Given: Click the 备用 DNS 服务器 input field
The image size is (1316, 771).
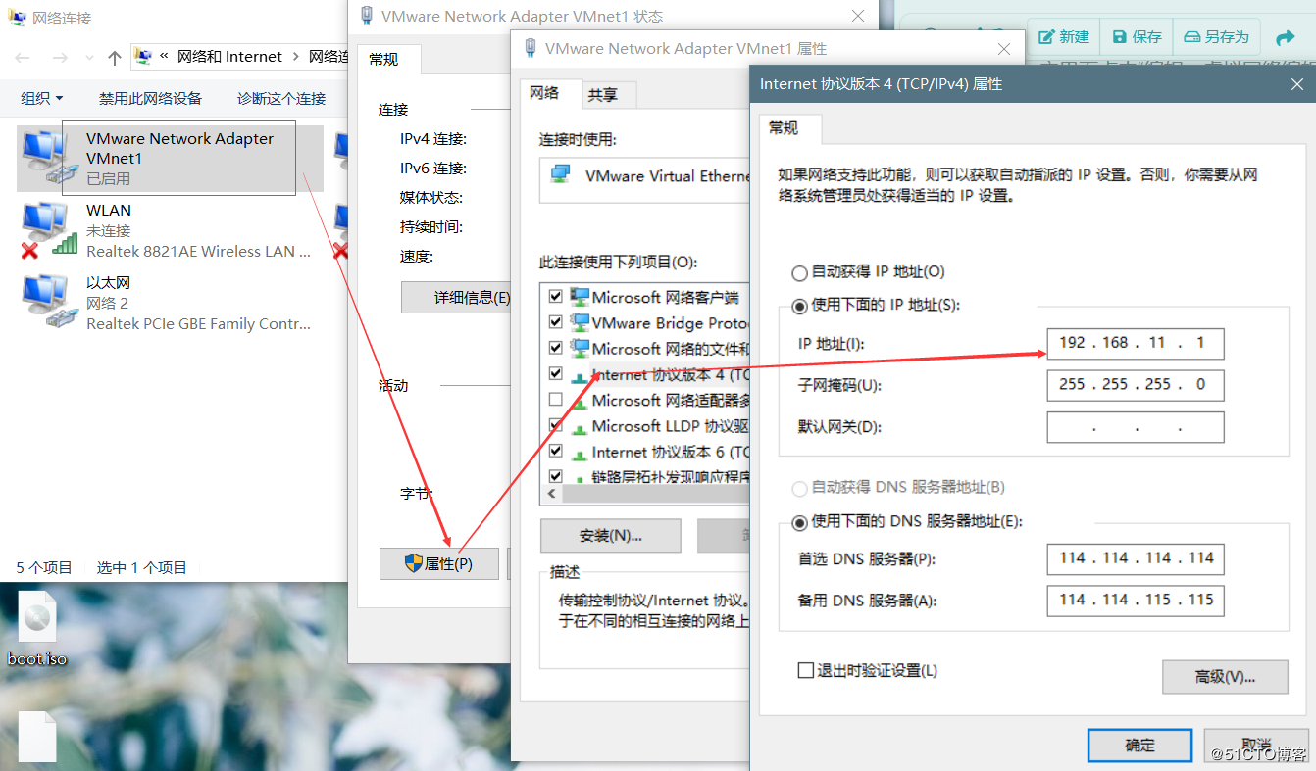Looking at the screenshot, I should click(1136, 601).
